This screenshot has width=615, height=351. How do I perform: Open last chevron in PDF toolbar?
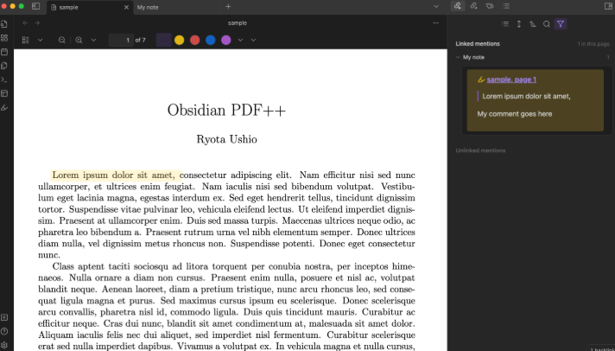click(253, 40)
